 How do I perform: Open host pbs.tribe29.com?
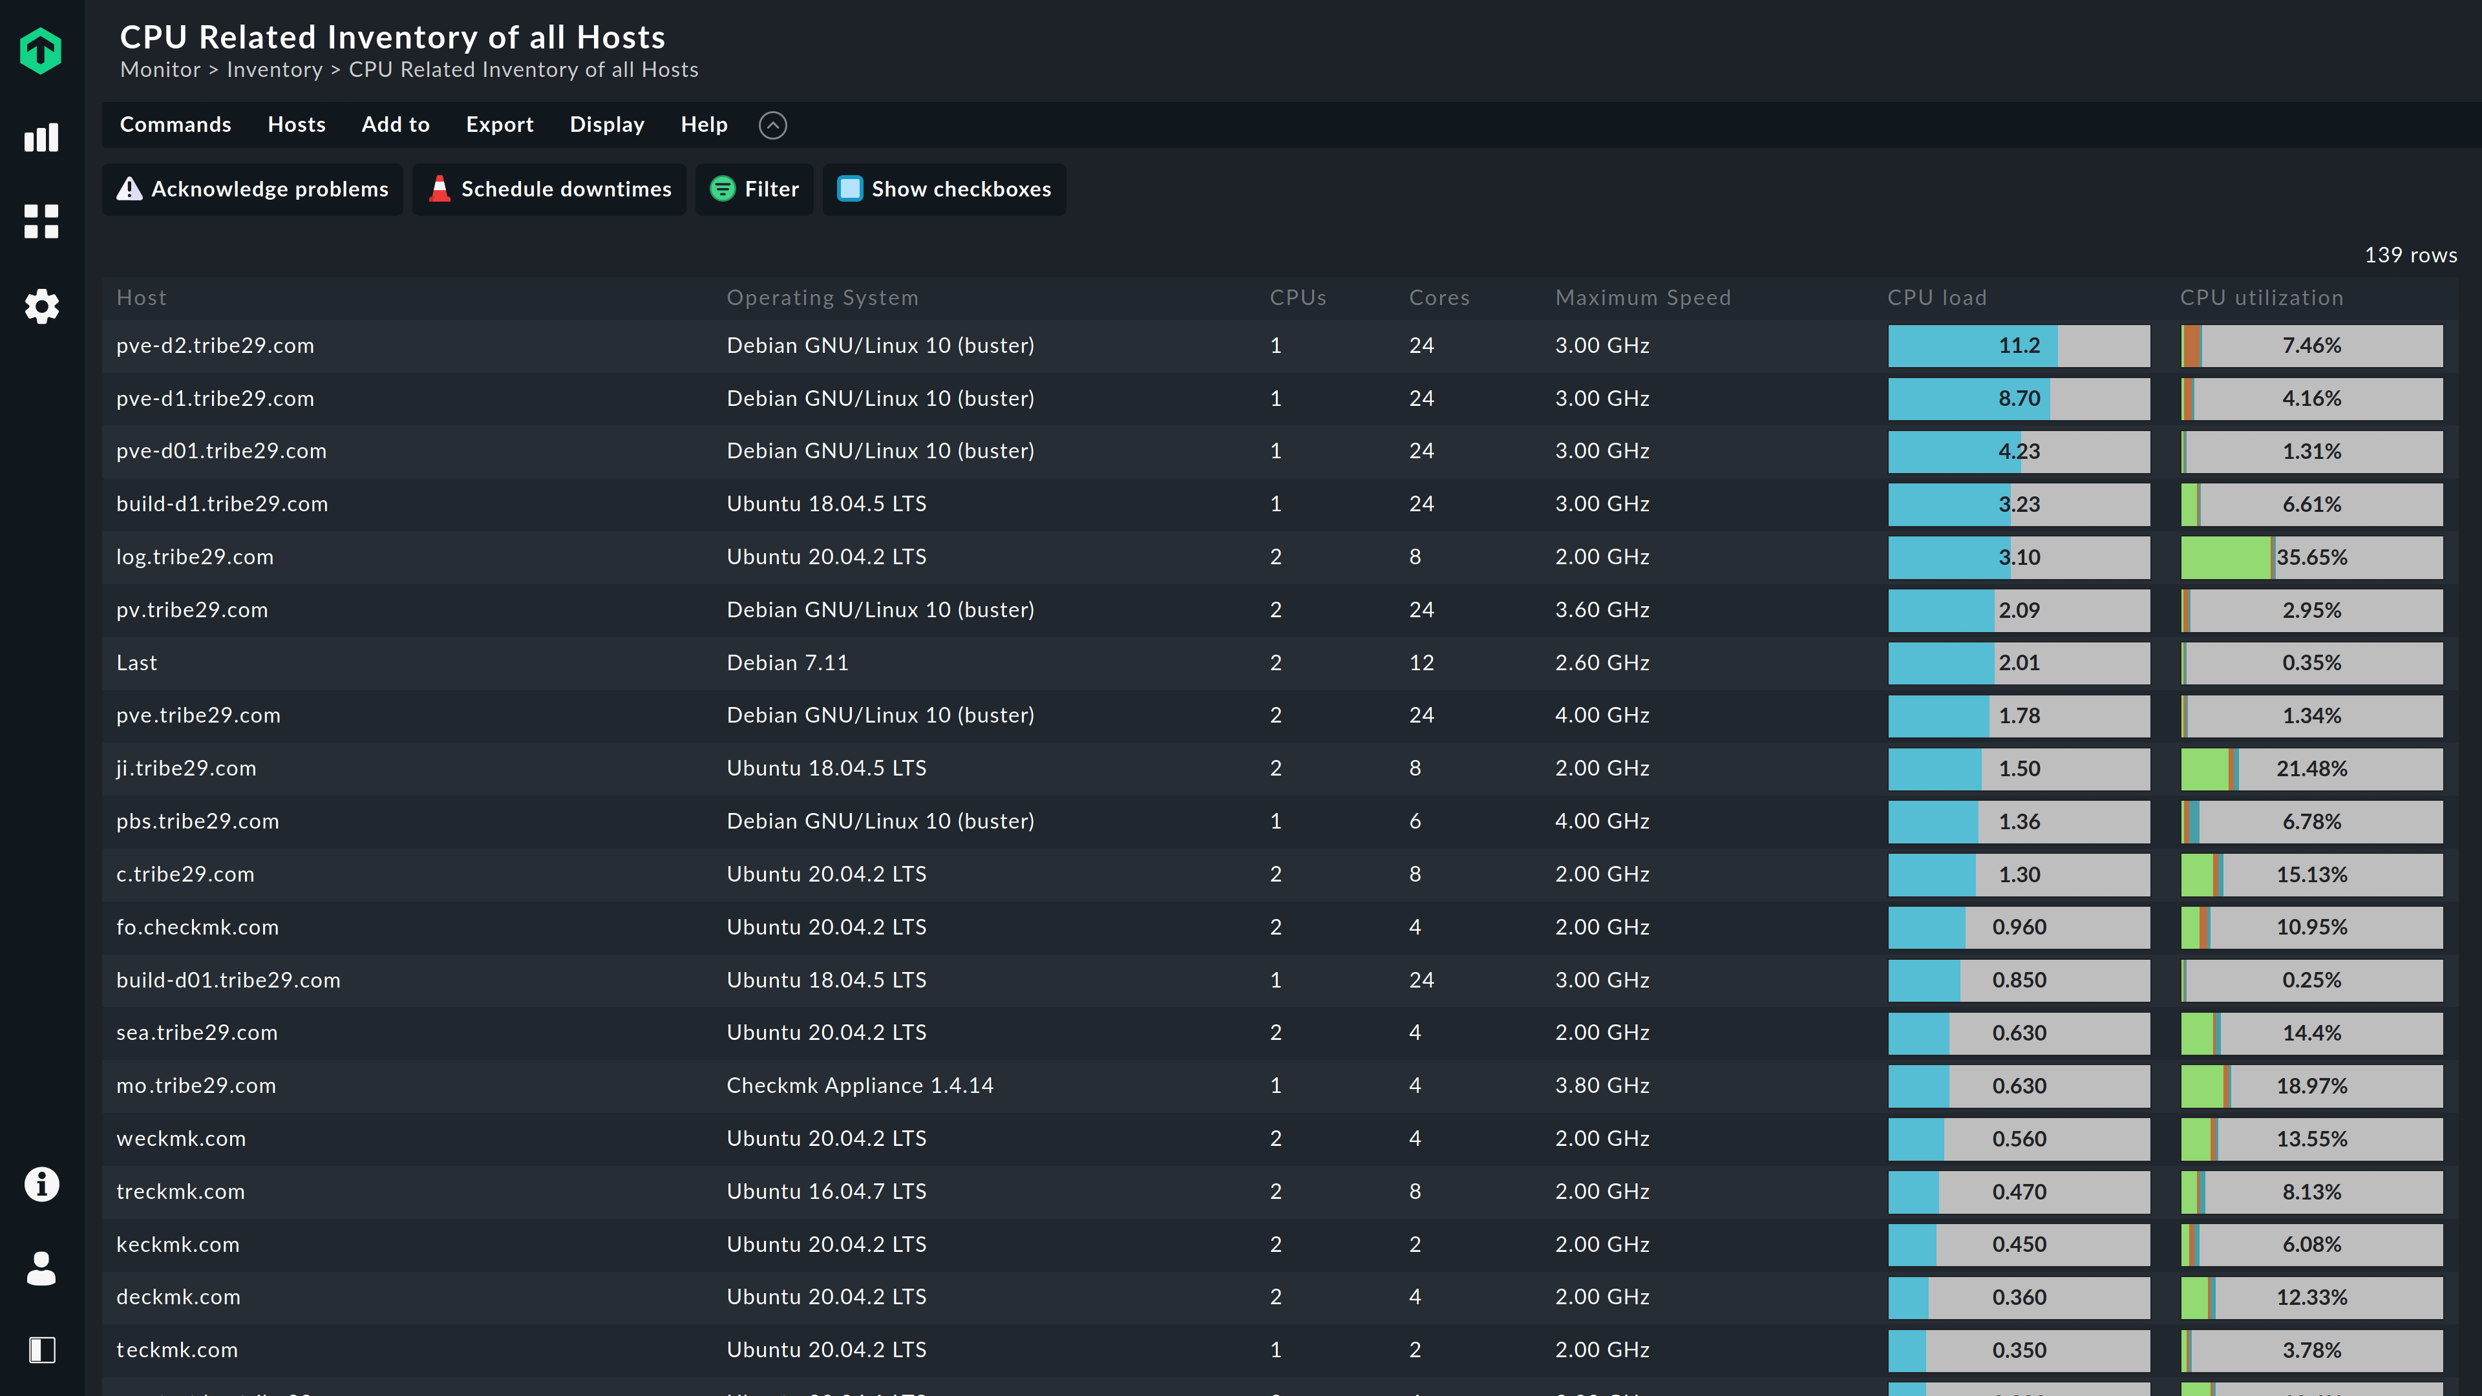[x=198, y=821]
